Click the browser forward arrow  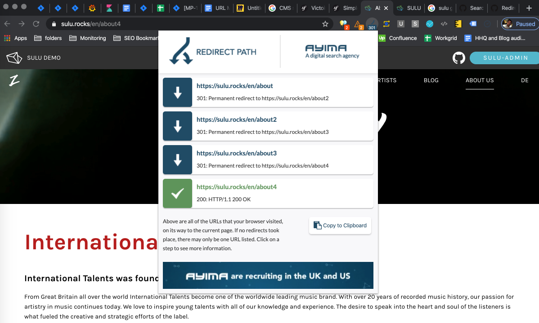tap(22, 24)
